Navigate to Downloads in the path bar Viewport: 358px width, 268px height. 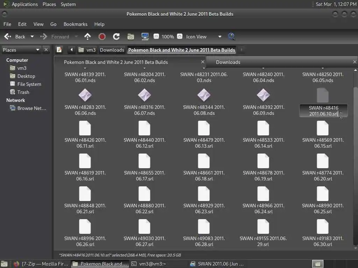pos(112,50)
